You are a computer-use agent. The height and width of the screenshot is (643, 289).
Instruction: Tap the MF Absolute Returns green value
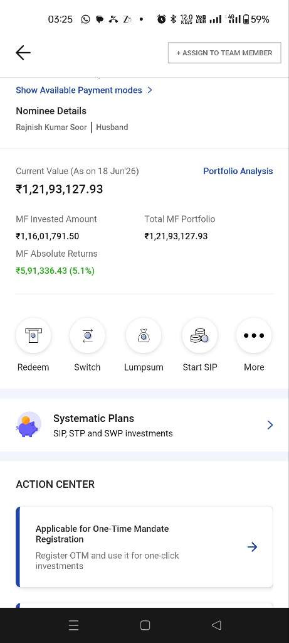(x=55, y=271)
